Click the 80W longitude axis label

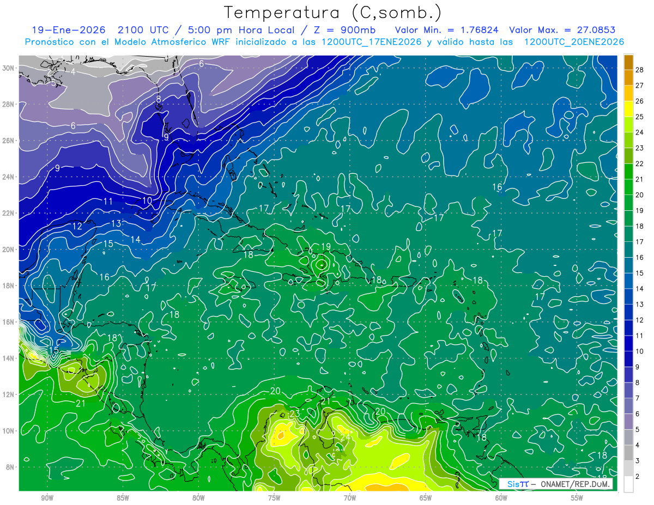point(198,497)
